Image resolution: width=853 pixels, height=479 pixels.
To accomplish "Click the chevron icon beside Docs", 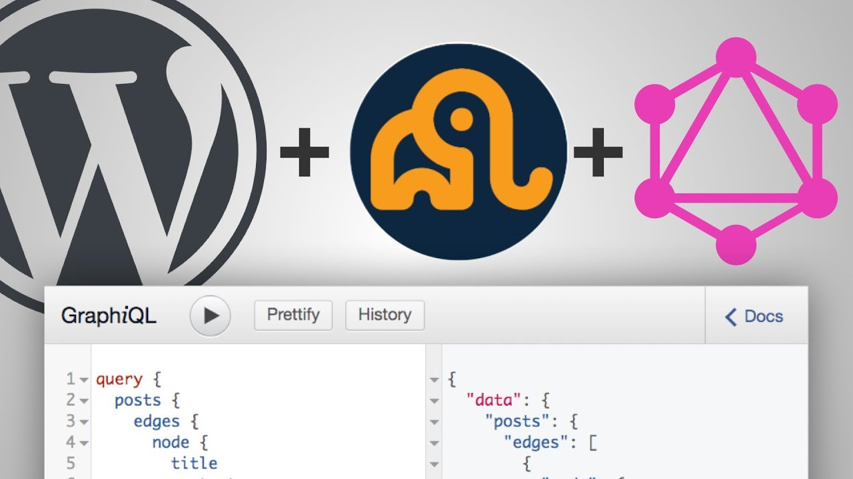I will pos(731,317).
